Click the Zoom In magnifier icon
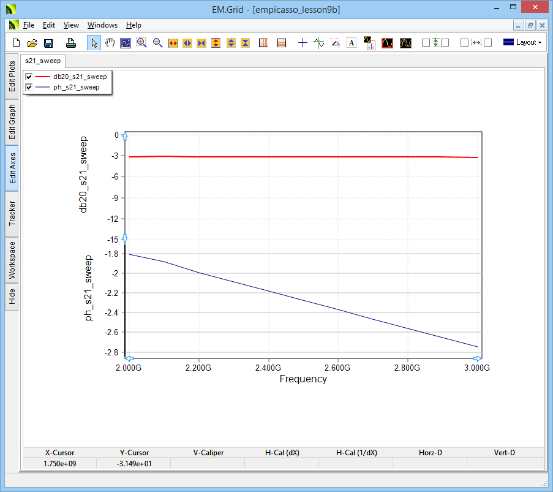This screenshot has width=553, height=492. pyautogui.click(x=141, y=43)
